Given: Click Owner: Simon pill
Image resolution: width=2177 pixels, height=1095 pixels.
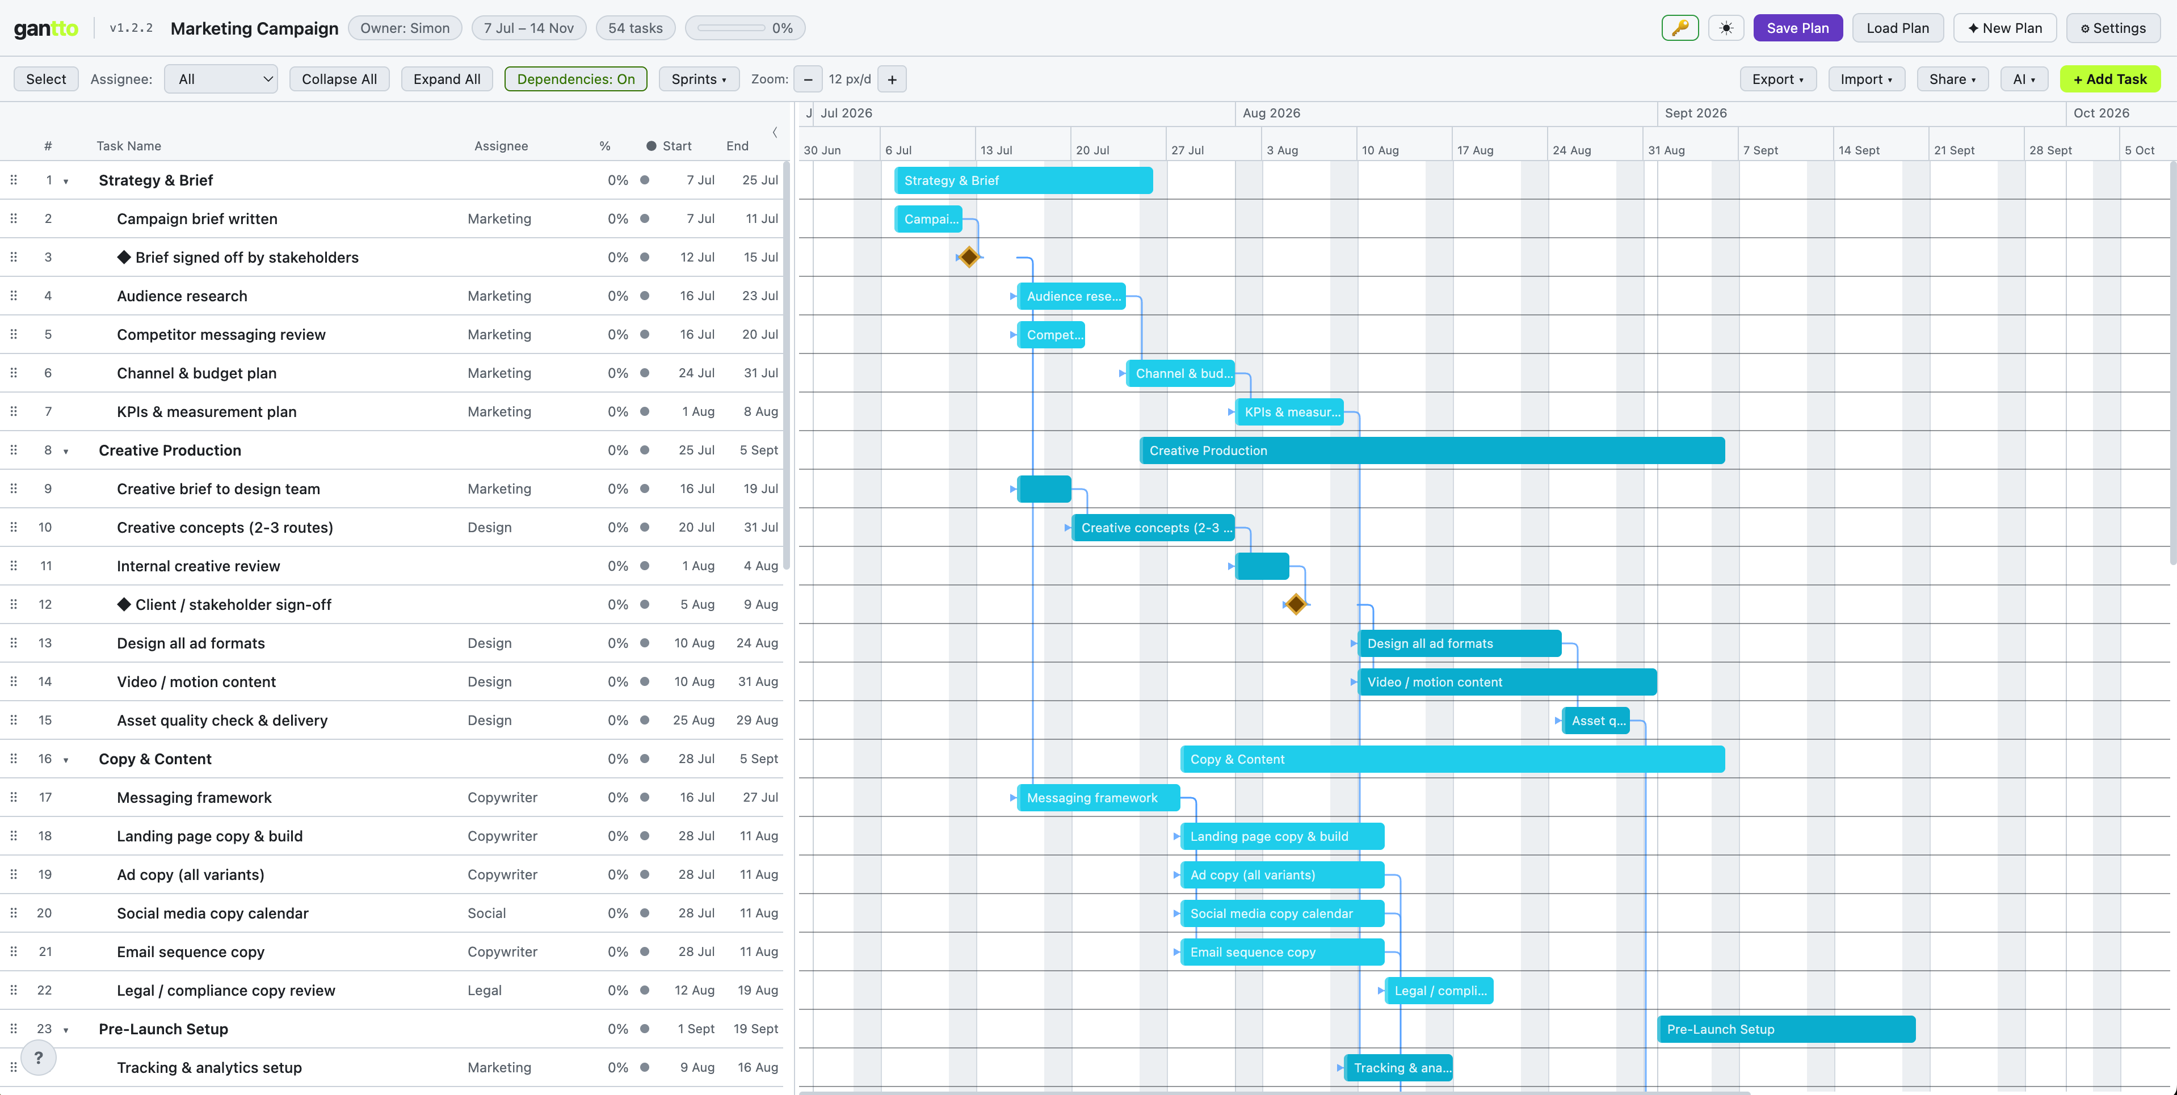Looking at the screenshot, I should 405,28.
